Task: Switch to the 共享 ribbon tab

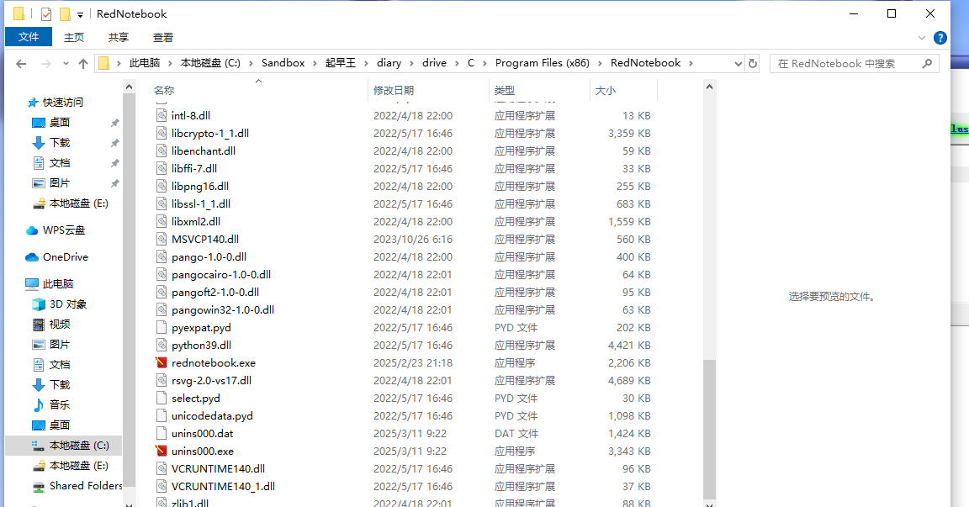Action: tap(118, 38)
